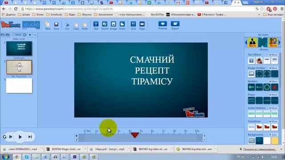
Task: Select the left arrow marker
Action: [x=251, y=87]
